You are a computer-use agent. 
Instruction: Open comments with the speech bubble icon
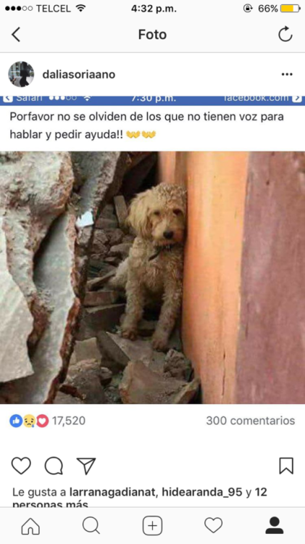click(x=54, y=466)
